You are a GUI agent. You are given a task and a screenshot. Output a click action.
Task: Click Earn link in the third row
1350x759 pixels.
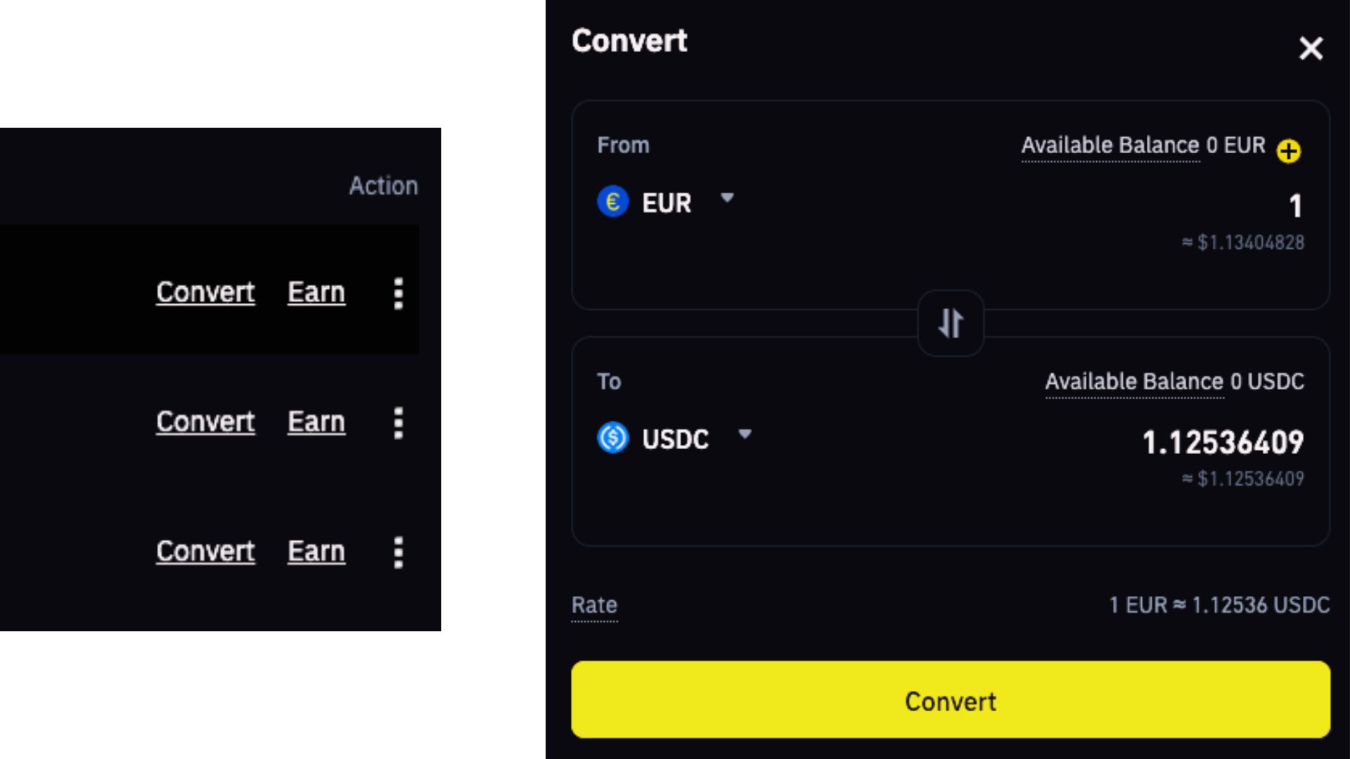(x=316, y=552)
